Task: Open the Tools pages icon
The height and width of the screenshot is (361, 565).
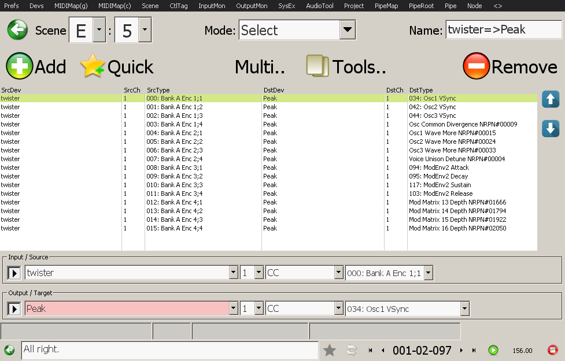Action: click(x=317, y=67)
